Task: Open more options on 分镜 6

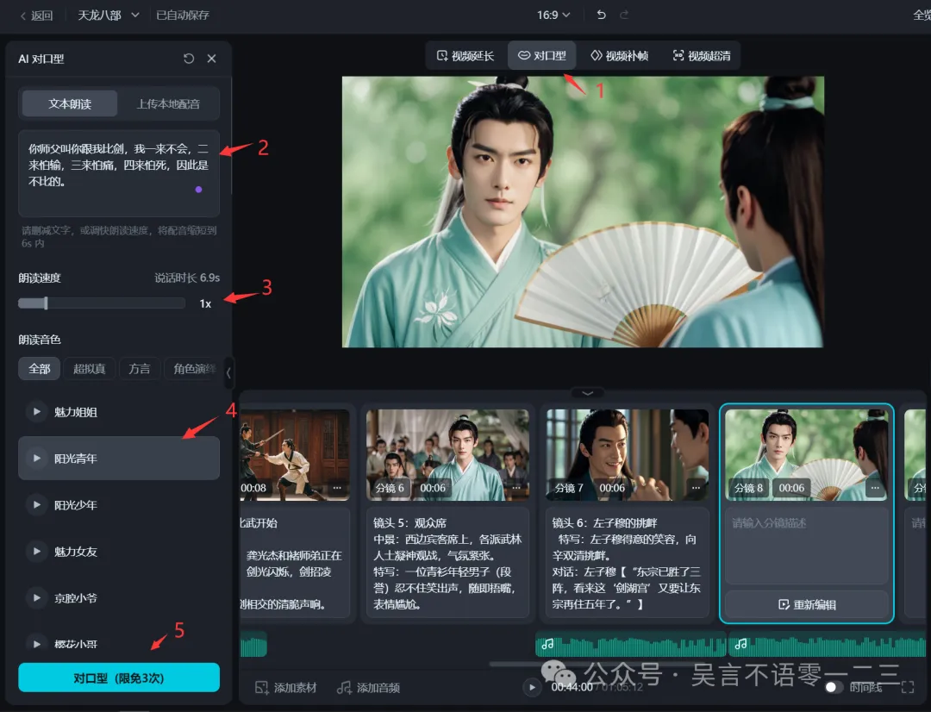Action: point(516,488)
